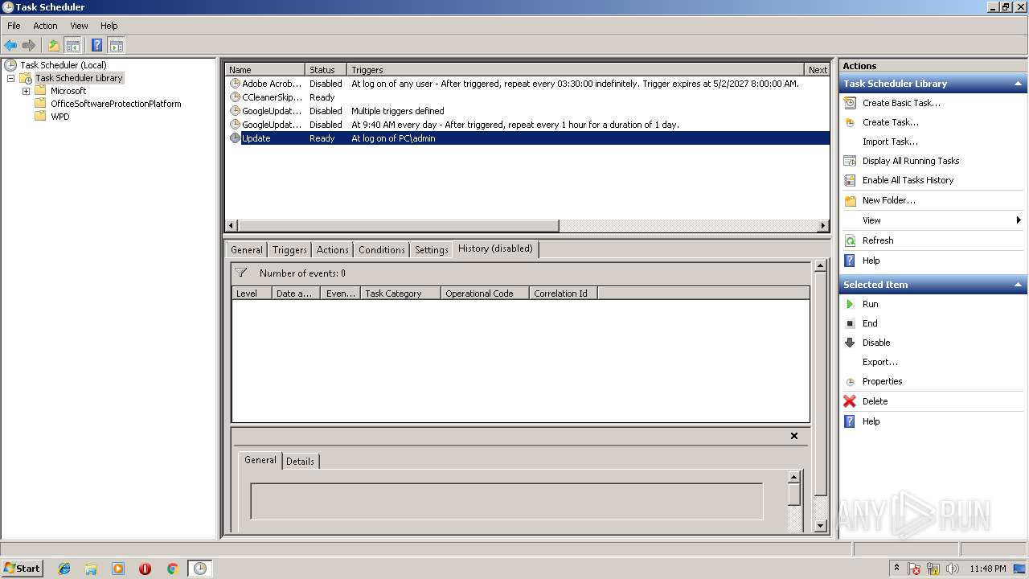1029x579 pixels.
Task: Toggle the Show/Hide Action Pane toolbar icon
Action: click(x=116, y=46)
